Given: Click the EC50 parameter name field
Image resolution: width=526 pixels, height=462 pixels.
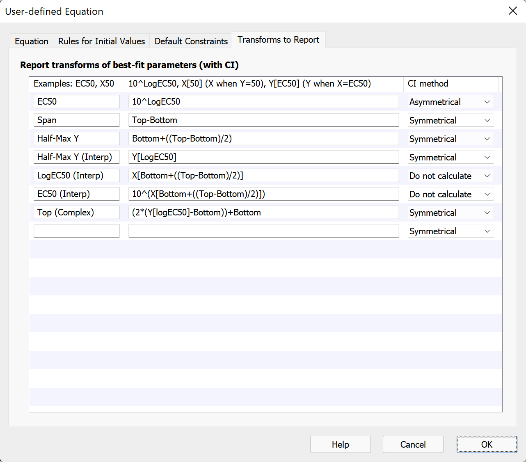Looking at the screenshot, I should 76,101.
